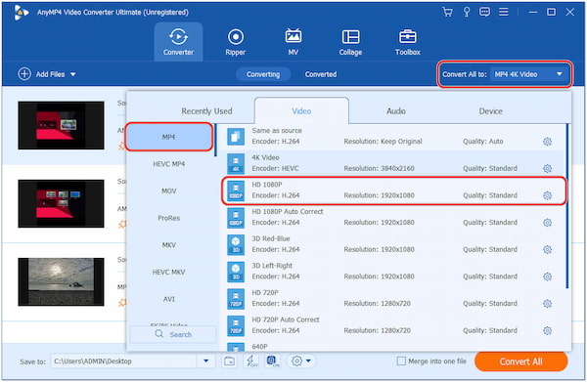The image size is (587, 382).
Task: Open the Toolbox module
Action: (408, 42)
